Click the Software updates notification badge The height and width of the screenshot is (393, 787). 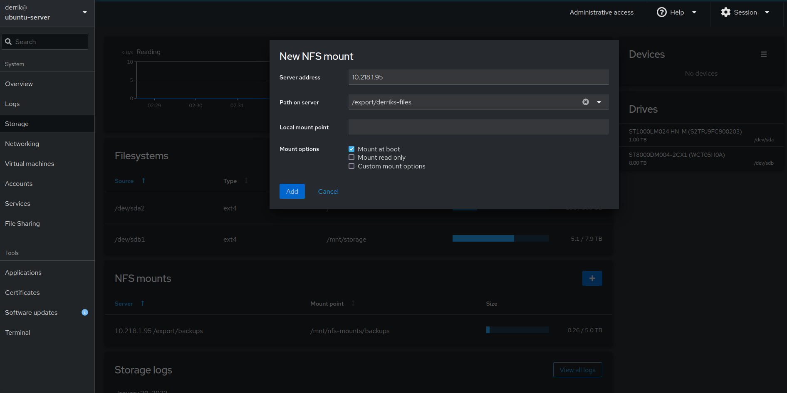pyautogui.click(x=85, y=312)
